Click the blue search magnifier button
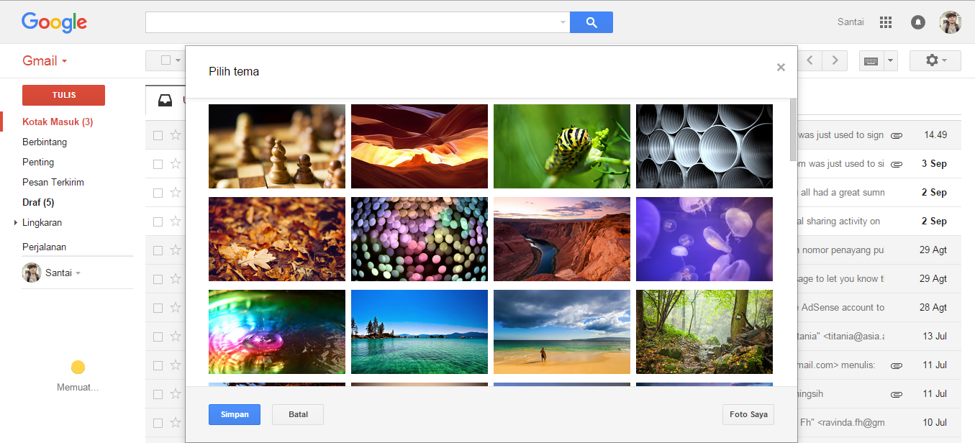 (x=591, y=22)
